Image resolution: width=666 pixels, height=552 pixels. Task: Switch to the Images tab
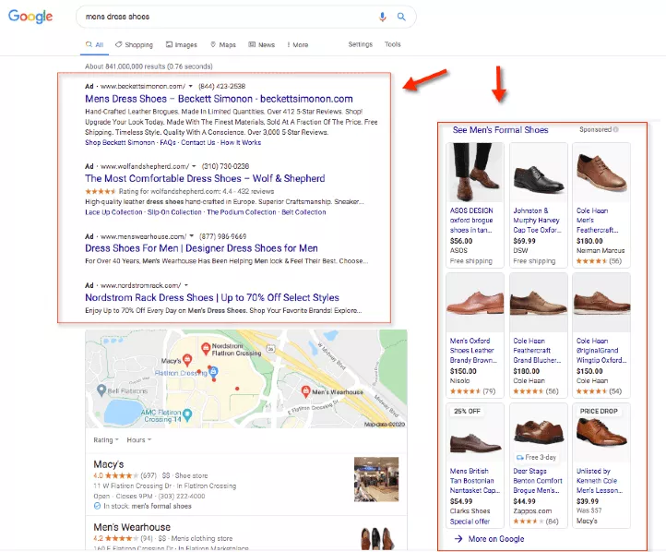tap(182, 44)
